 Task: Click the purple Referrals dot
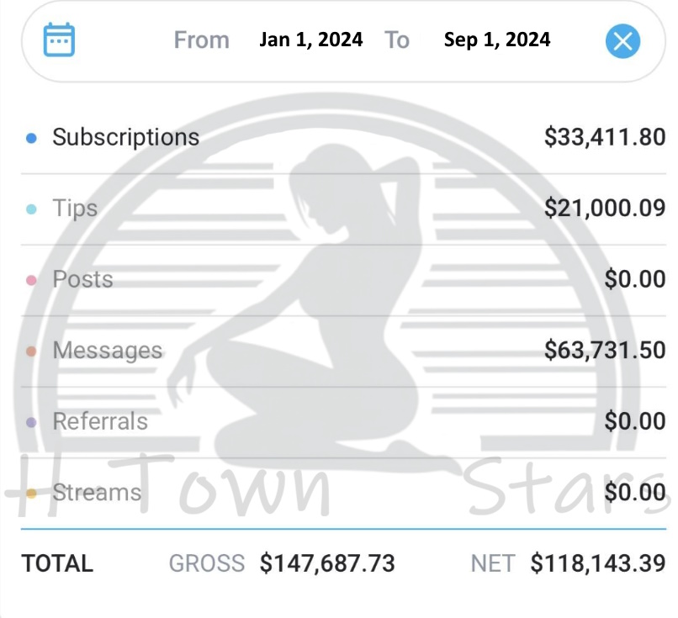(31, 422)
